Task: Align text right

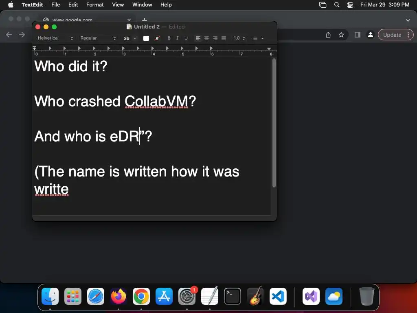Action: (x=215, y=38)
